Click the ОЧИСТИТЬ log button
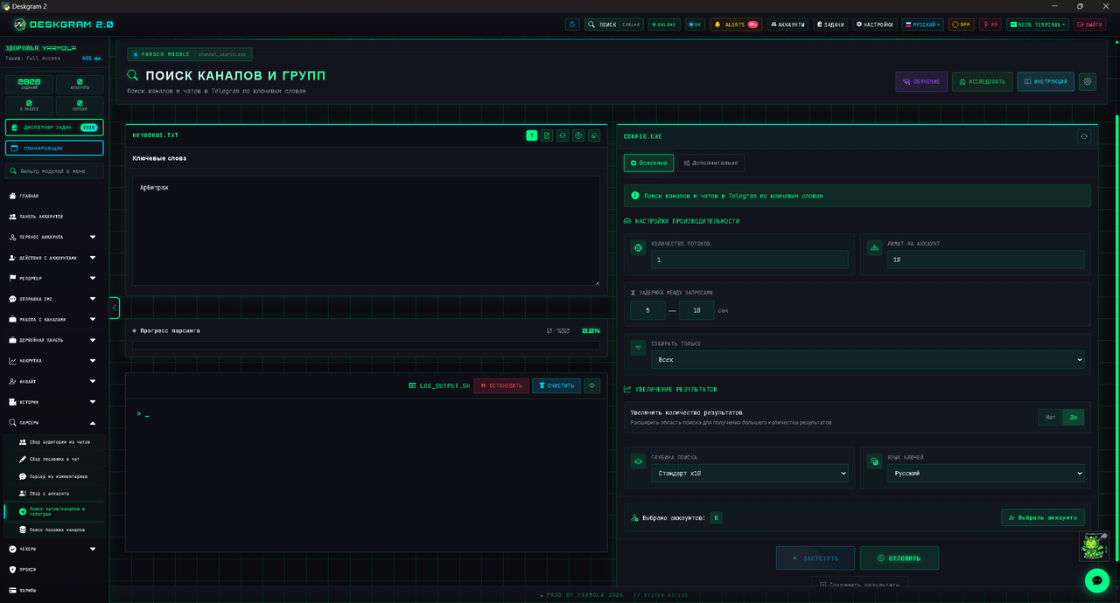 click(556, 385)
